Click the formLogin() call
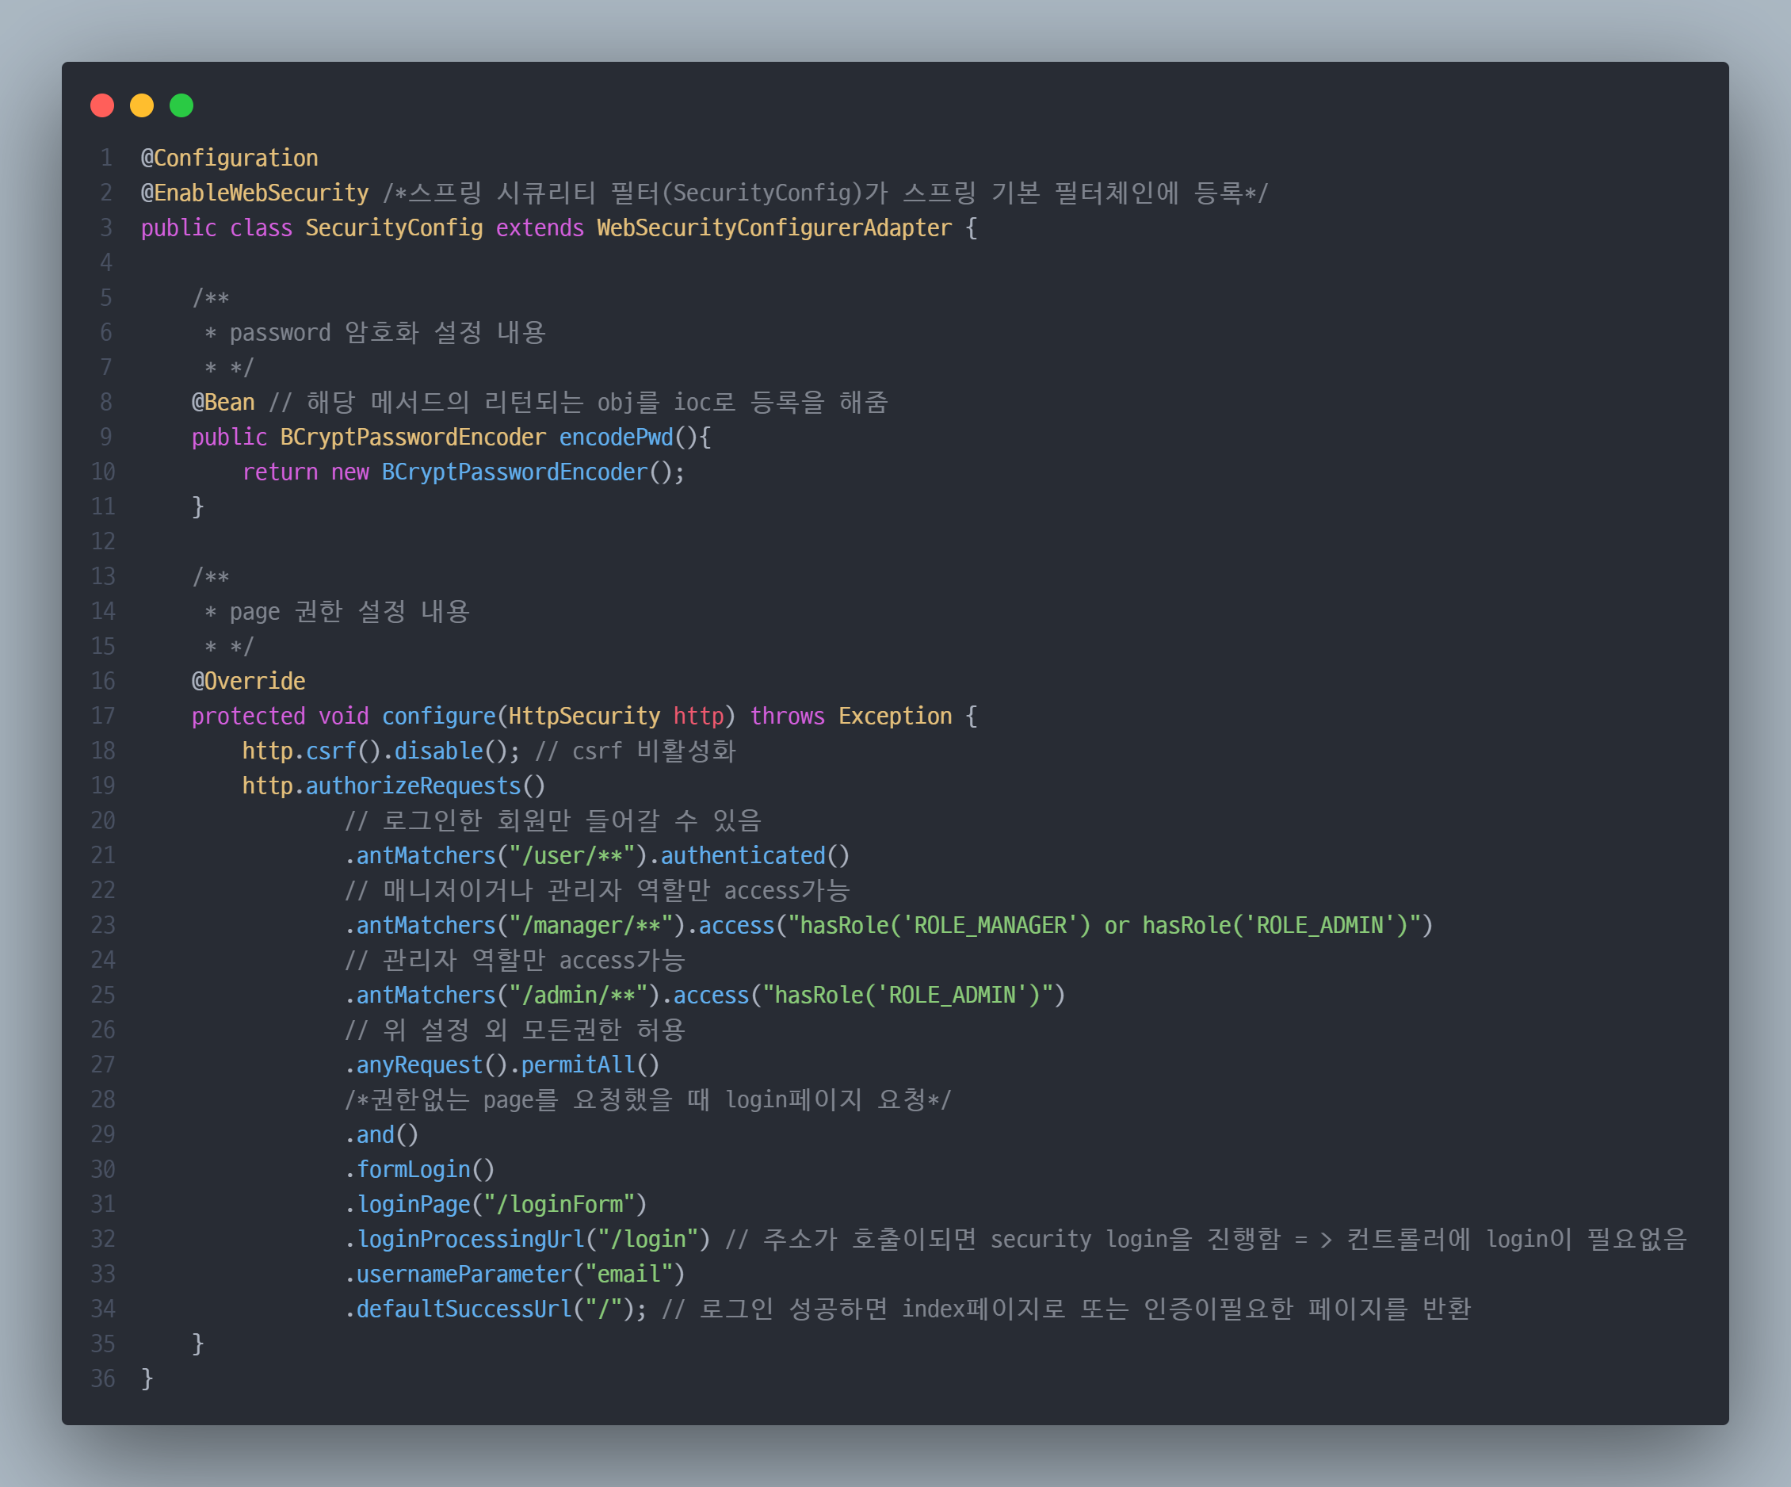The width and height of the screenshot is (1791, 1487). click(x=426, y=1171)
